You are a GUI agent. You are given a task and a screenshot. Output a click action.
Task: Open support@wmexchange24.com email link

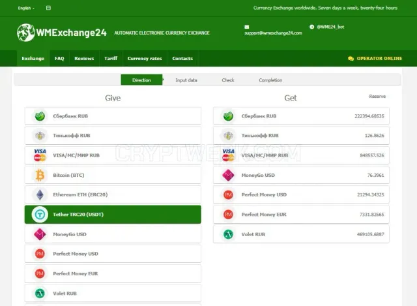273,33
